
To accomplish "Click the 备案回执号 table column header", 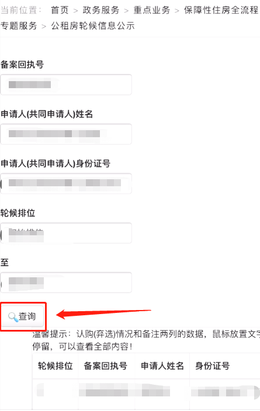I will click(106, 365).
